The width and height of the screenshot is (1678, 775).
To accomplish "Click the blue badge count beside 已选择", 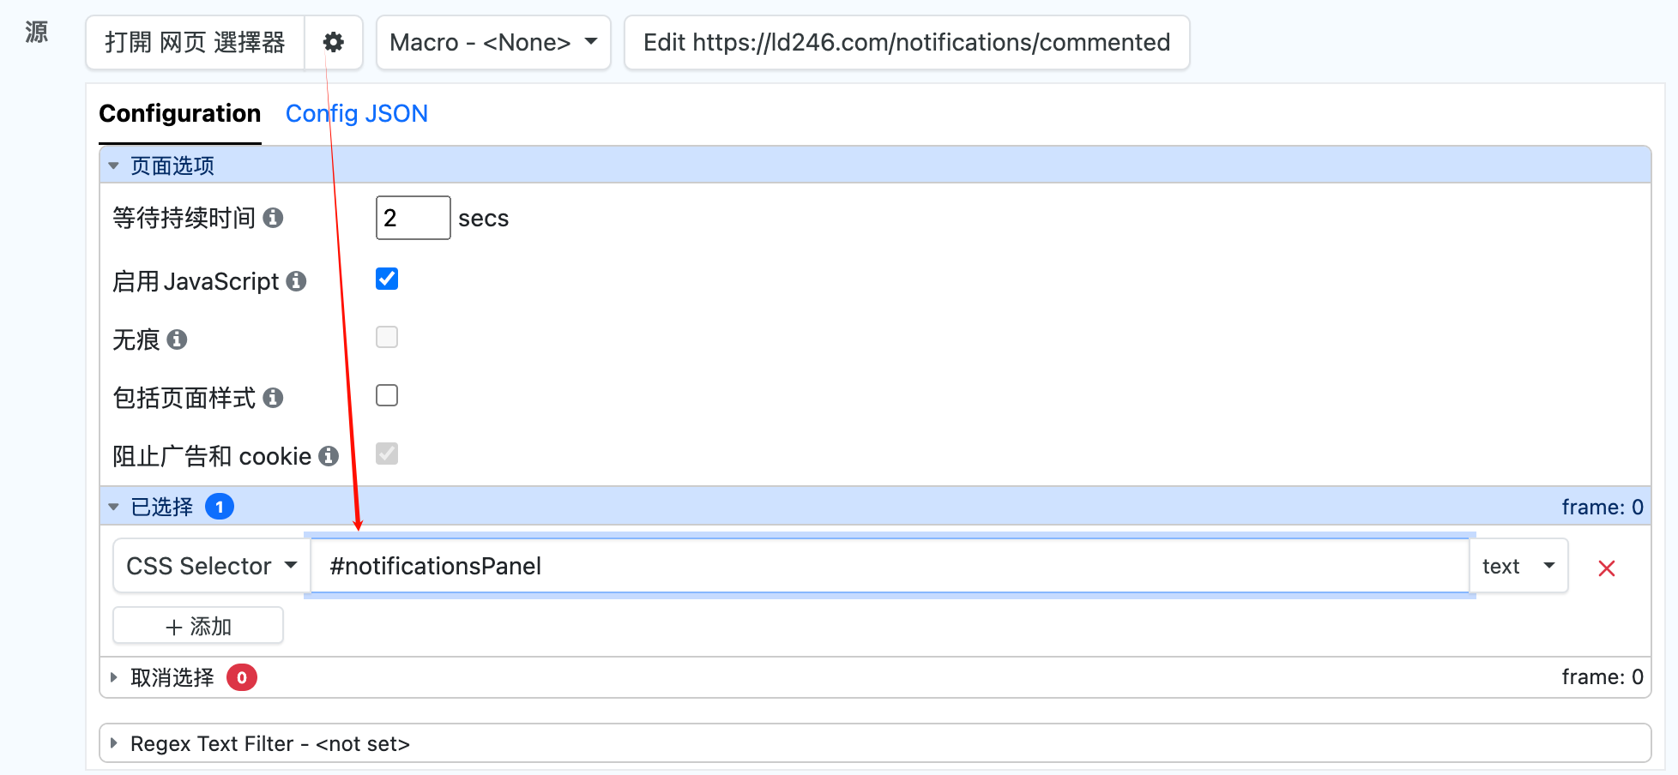I will coord(220,507).
